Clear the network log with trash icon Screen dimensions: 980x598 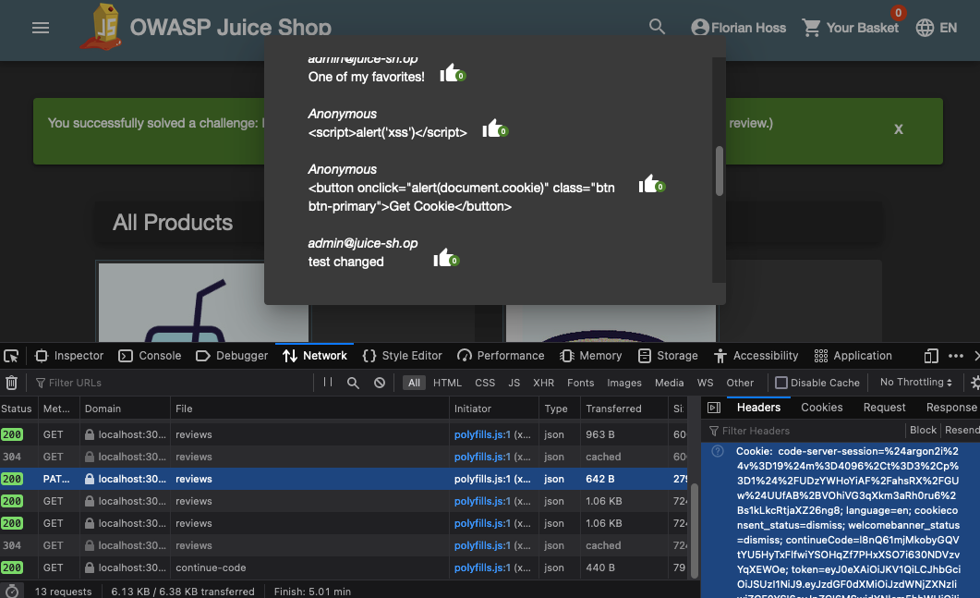[x=11, y=383]
